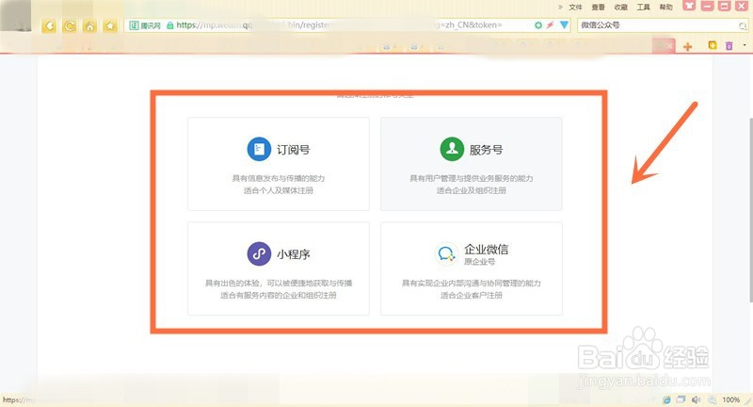Open the small tab bar dropdown arrow
753x407 pixels.
tap(745, 45)
